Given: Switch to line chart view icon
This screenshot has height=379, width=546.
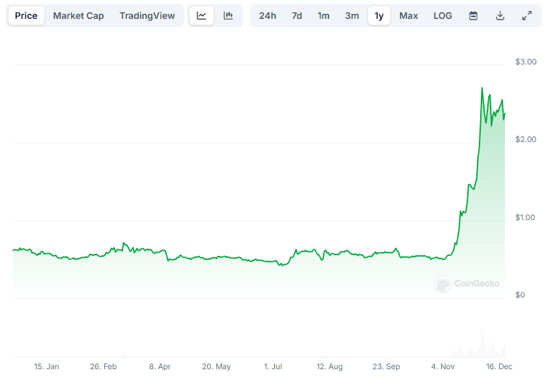Looking at the screenshot, I should tap(201, 16).
